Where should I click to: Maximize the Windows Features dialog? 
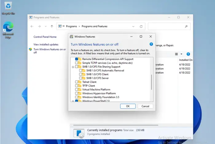pos(141,37)
